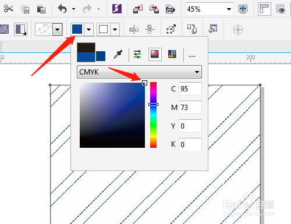Click the Y value field showing 0

[190, 126]
